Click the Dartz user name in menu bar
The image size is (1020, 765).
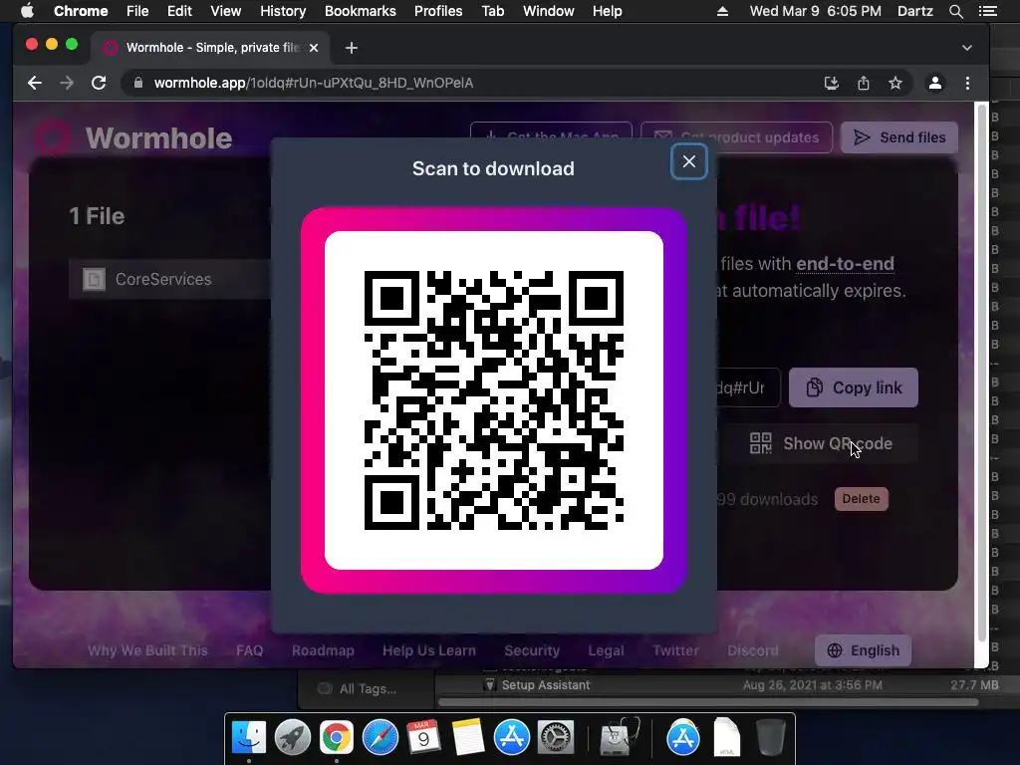915,11
